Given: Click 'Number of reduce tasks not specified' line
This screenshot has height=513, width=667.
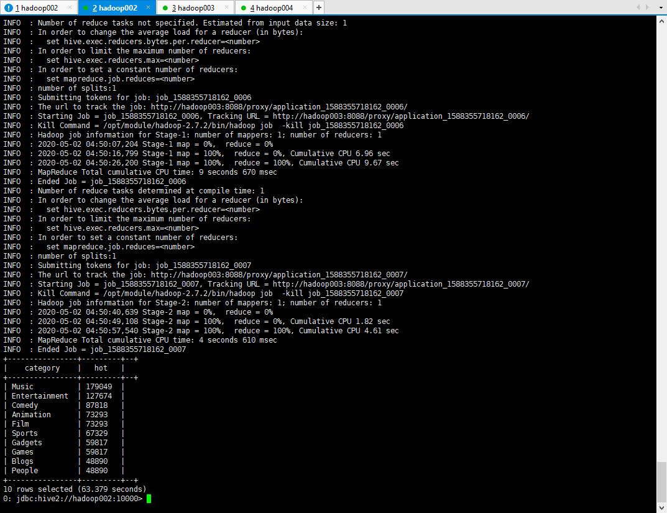Looking at the screenshot, I should (x=175, y=23).
